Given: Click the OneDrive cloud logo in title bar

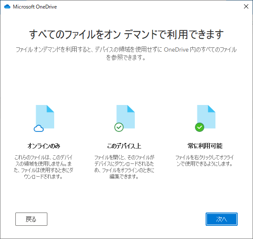Looking at the screenshot, I should click(7, 7).
